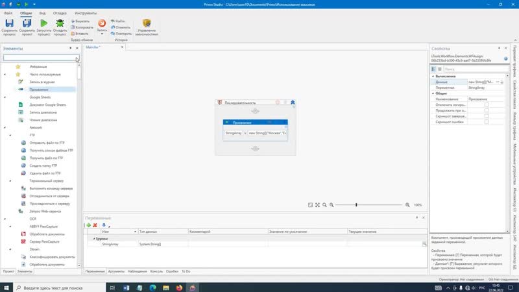519x292 pixels.
Task: Collapse the Google Sheets tree group
Action: coord(5,97)
